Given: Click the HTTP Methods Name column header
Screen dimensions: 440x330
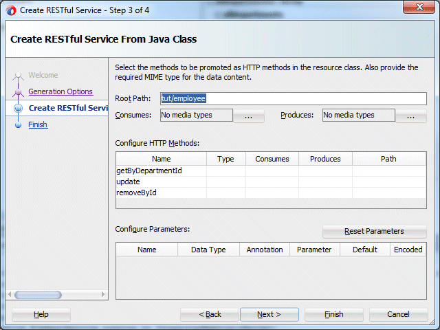Looking at the screenshot, I should pyautogui.click(x=161, y=159).
